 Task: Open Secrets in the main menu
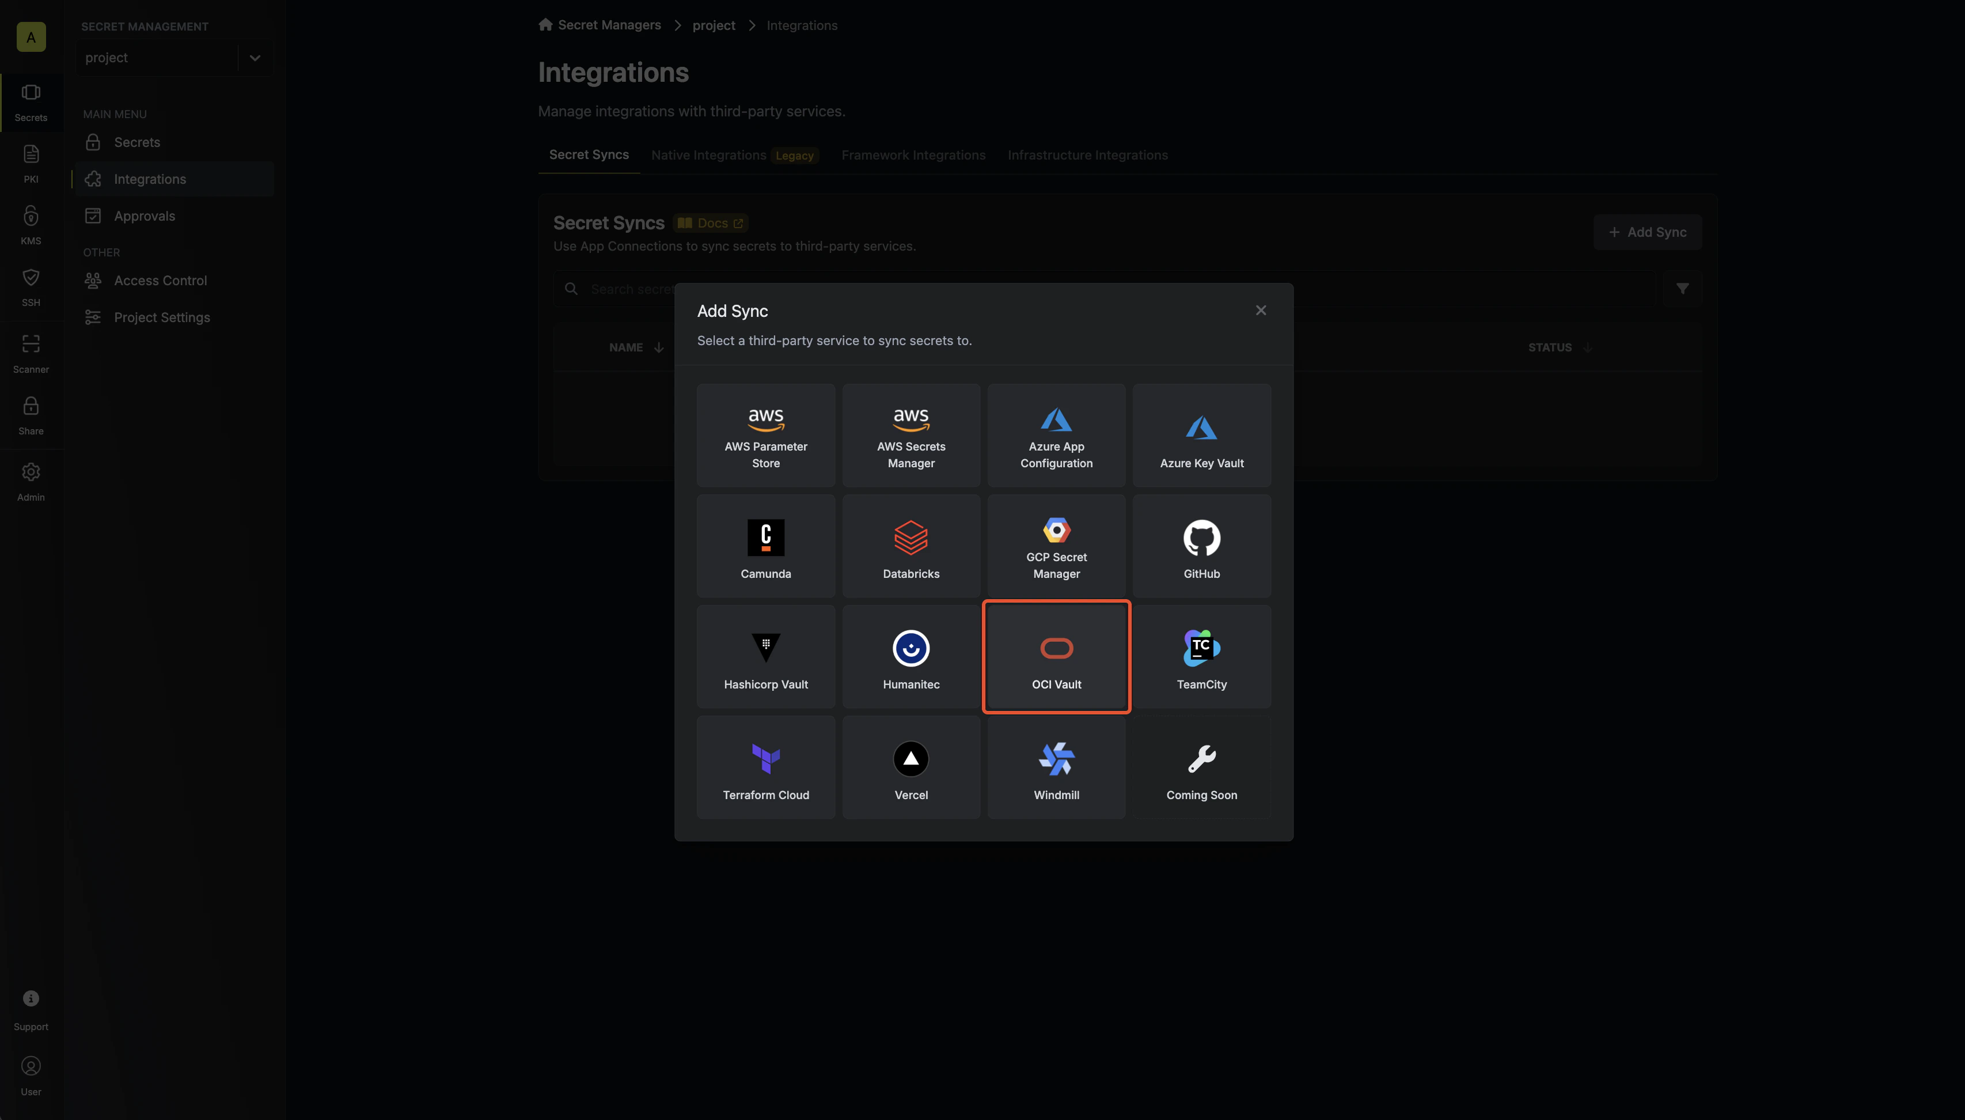click(174, 142)
